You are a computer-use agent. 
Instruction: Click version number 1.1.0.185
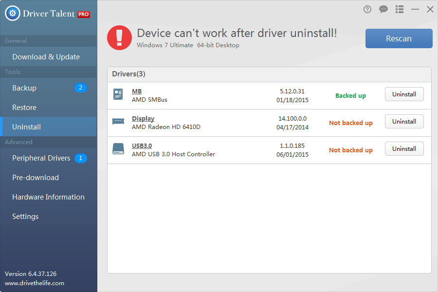(292, 146)
